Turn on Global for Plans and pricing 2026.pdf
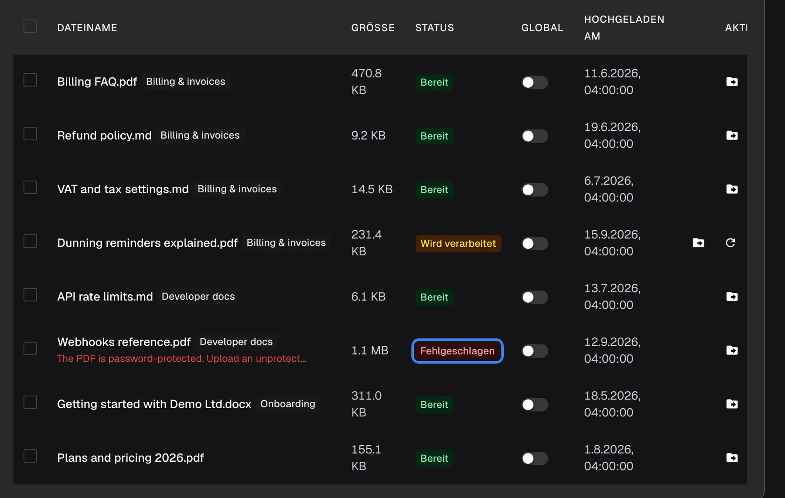This screenshot has height=498, width=785. (x=535, y=458)
